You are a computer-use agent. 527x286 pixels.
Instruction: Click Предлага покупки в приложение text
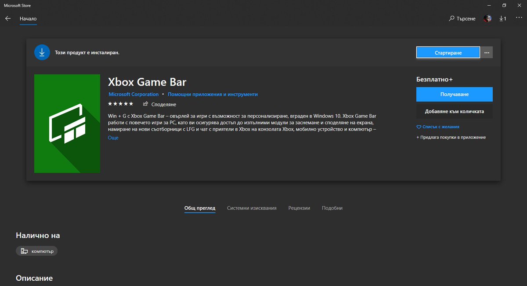451,137
